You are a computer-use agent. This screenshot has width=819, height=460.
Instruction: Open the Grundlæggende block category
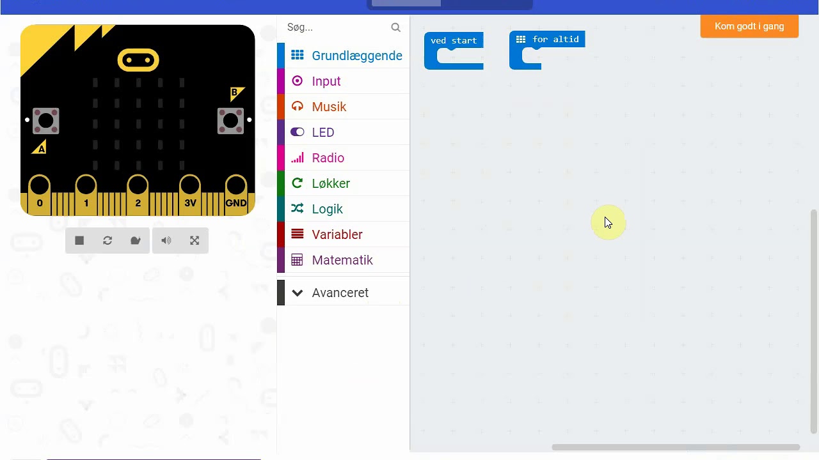(344, 56)
